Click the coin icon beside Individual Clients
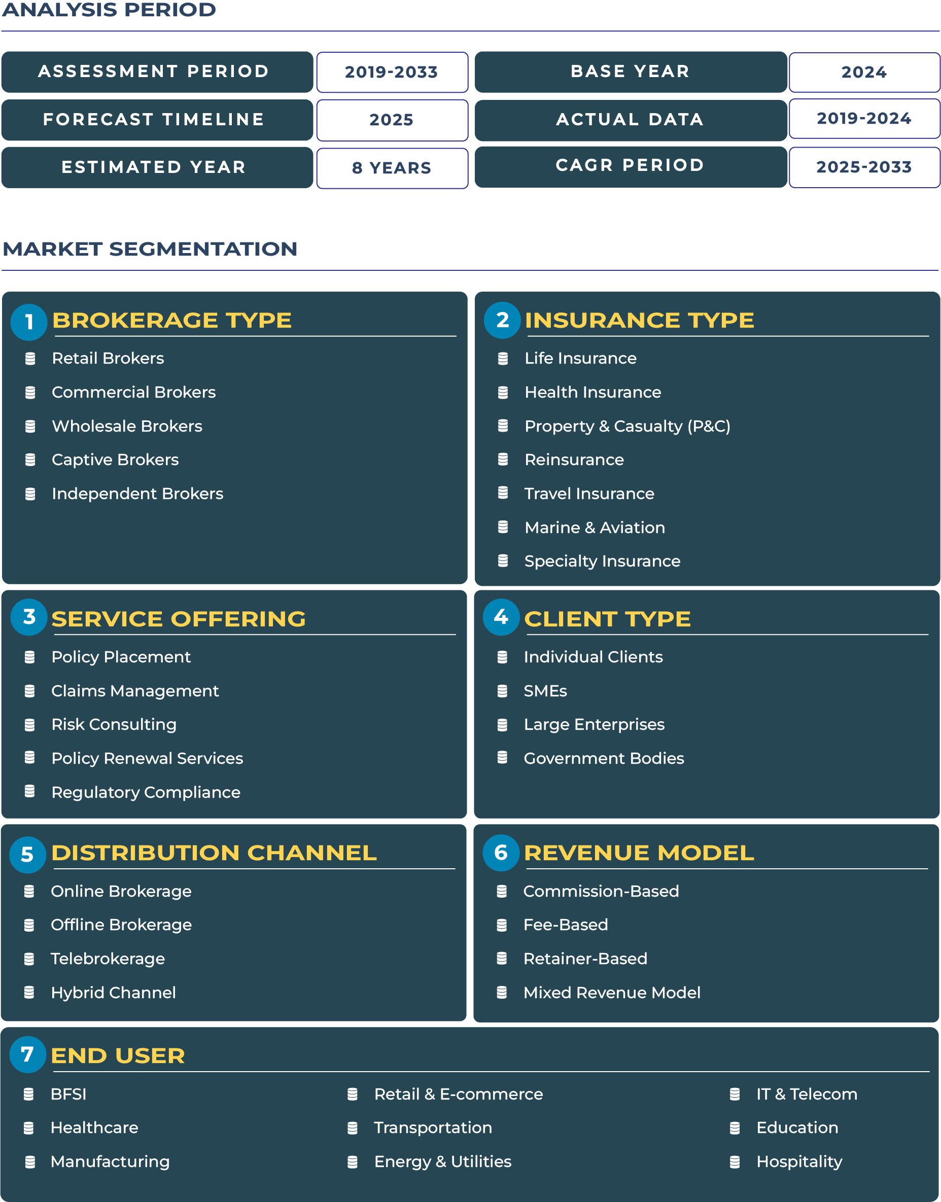This screenshot has width=941, height=1202. point(502,657)
